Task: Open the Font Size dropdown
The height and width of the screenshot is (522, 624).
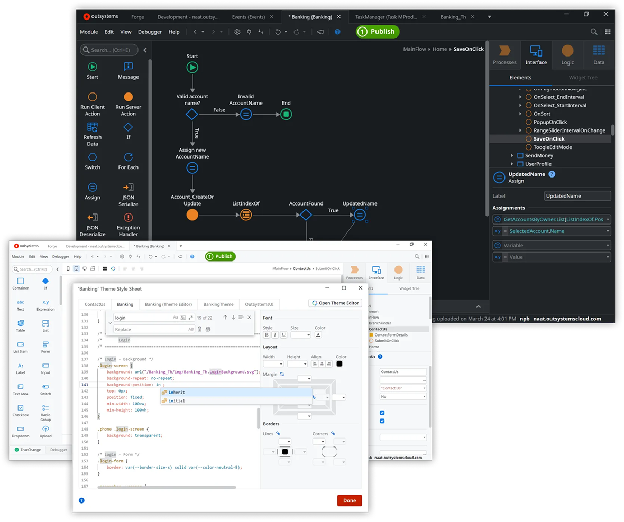Action: click(300, 335)
